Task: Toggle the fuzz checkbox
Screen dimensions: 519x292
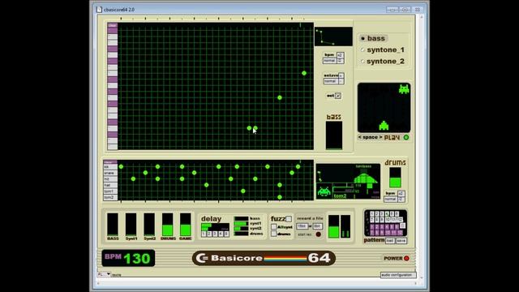Action: [289, 219]
